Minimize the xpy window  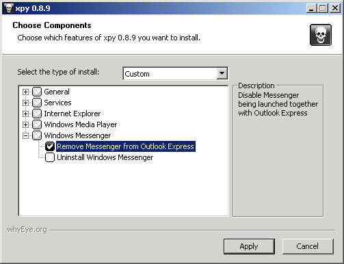click(311, 8)
